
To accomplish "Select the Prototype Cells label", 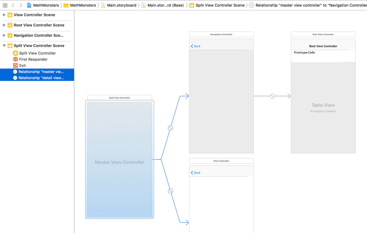I will click(304, 52).
